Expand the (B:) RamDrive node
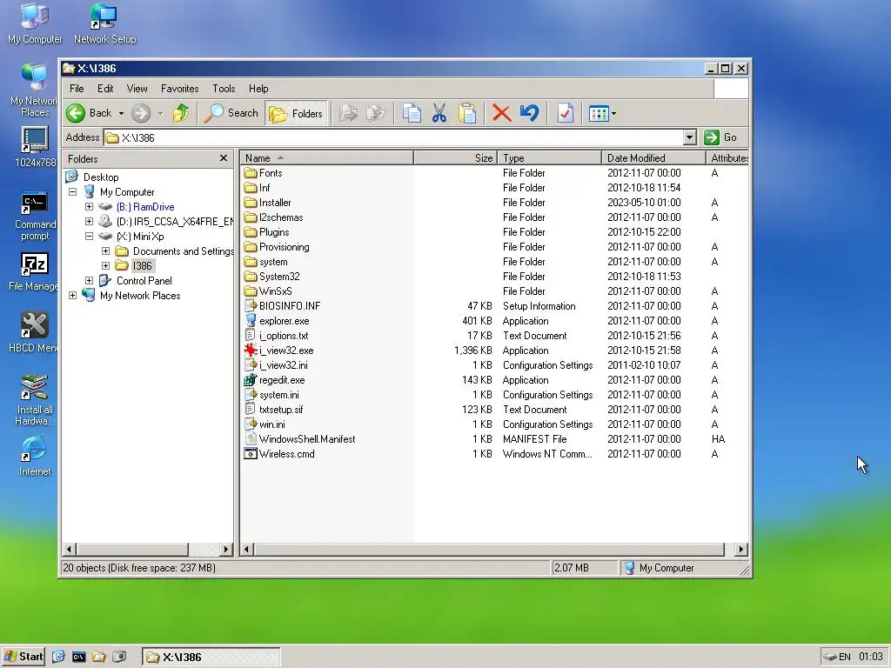The image size is (891, 668). (x=90, y=207)
